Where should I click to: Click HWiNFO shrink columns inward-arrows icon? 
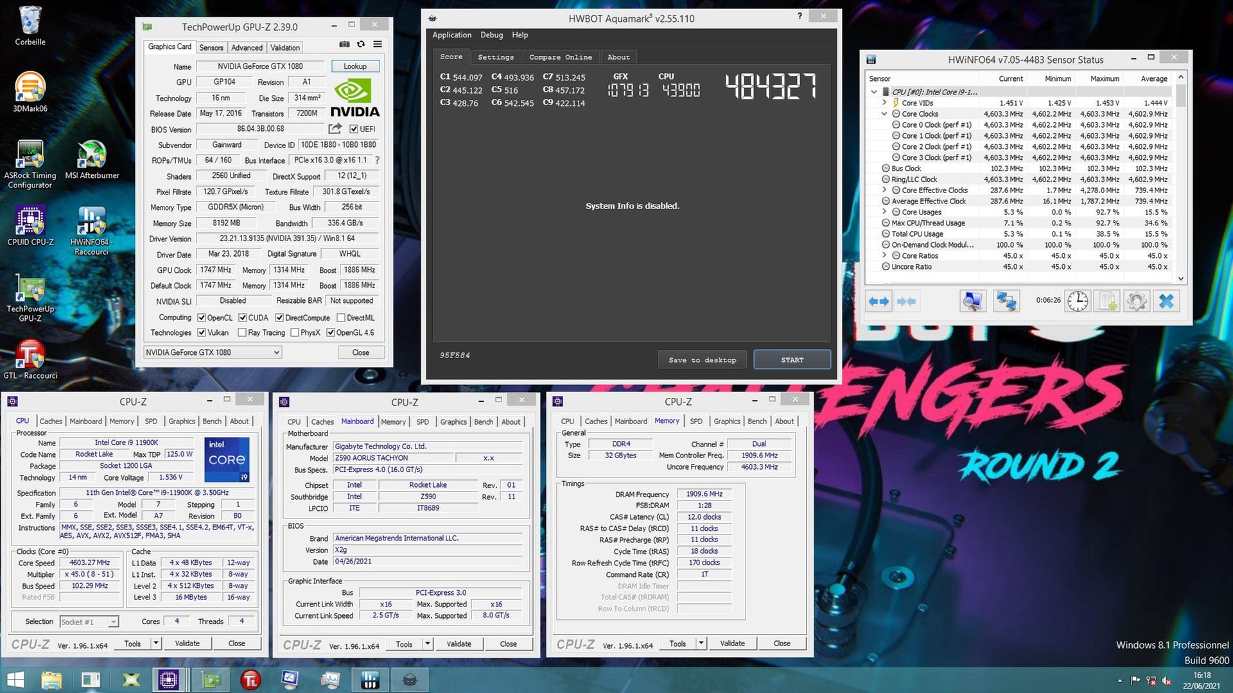(906, 302)
